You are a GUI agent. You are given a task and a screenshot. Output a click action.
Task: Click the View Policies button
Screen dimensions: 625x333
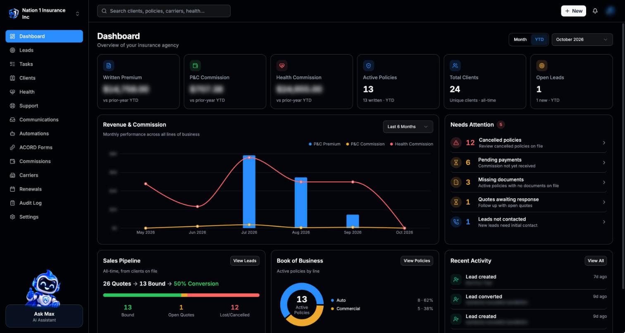pyautogui.click(x=417, y=261)
